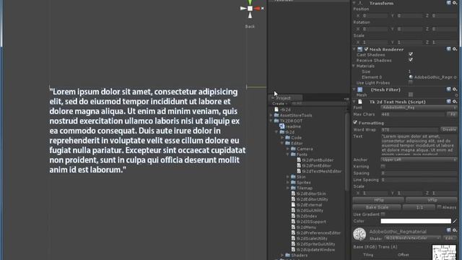Open Mesh Filter help icon
462x260 pixels.
coord(448,90)
